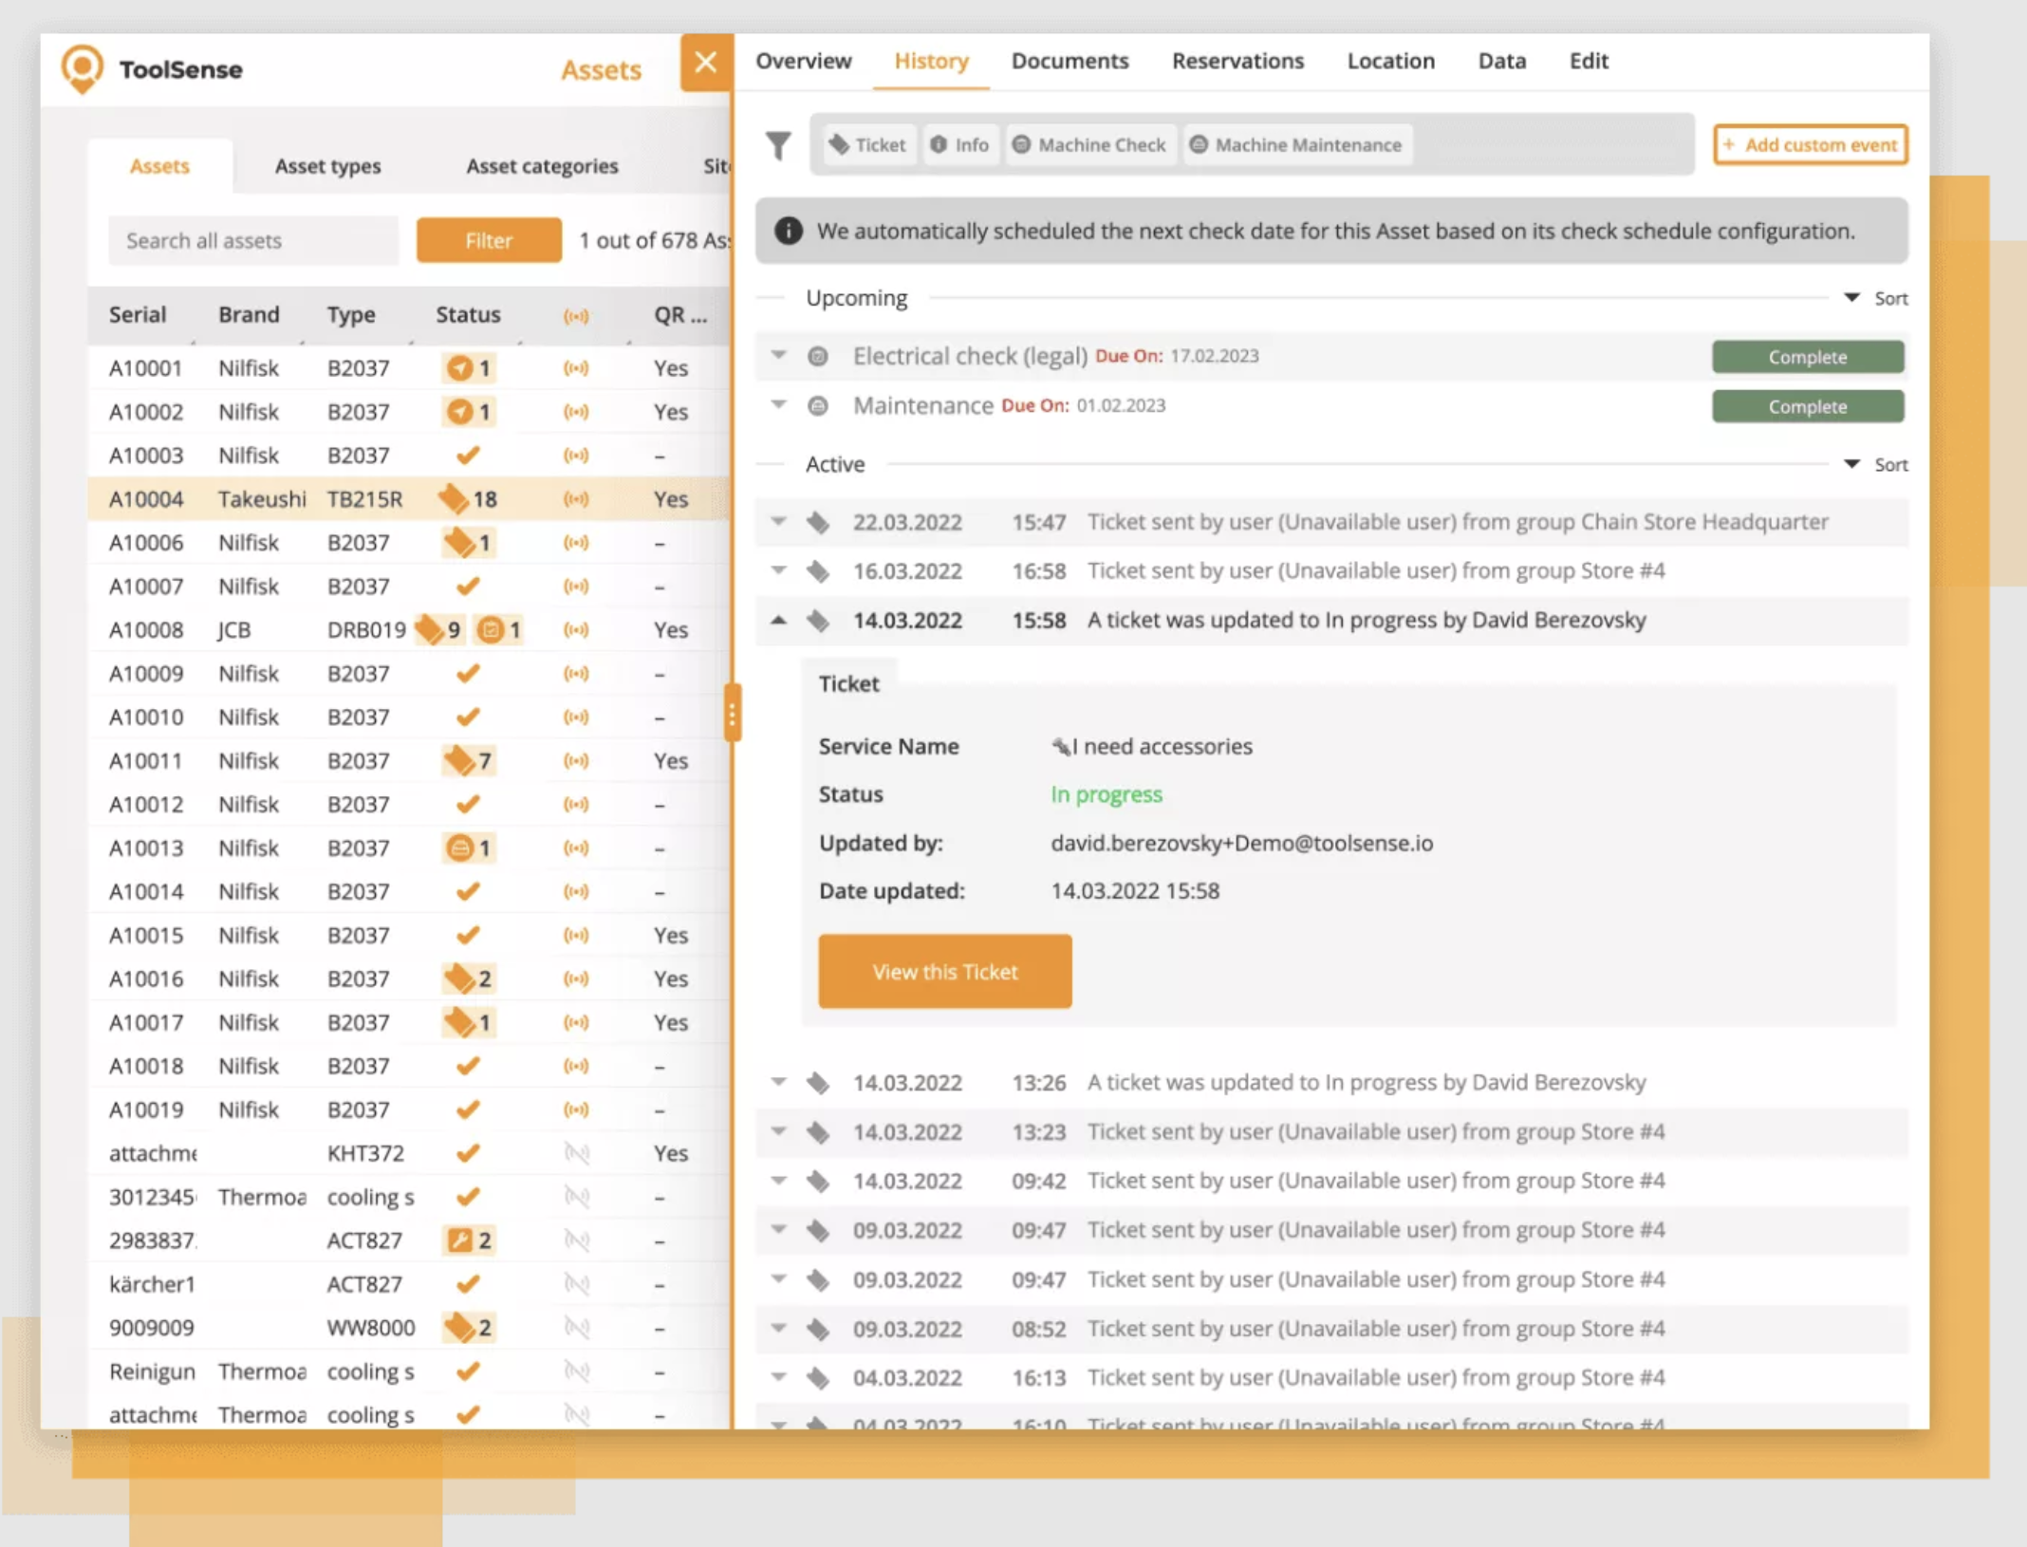Click the filter funnel icon in History panel
2027x1547 pixels.
pyautogui.click(x=779, y=144)
